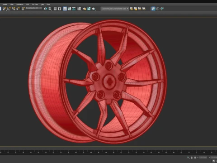This screenshot has width=217, height=163.
Task: Click the Align tool icon
Action: coord(50,9)
